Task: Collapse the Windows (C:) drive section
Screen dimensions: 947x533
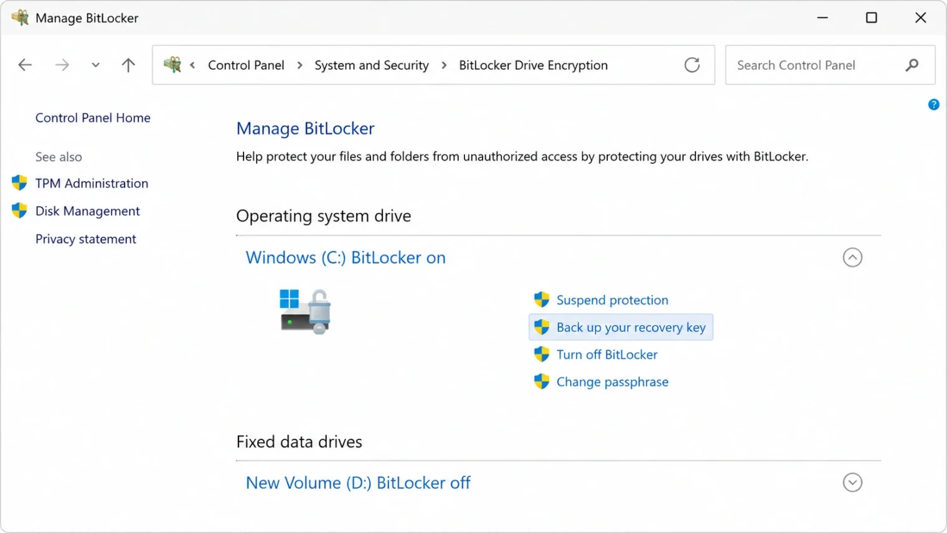Action: point(852,257)
